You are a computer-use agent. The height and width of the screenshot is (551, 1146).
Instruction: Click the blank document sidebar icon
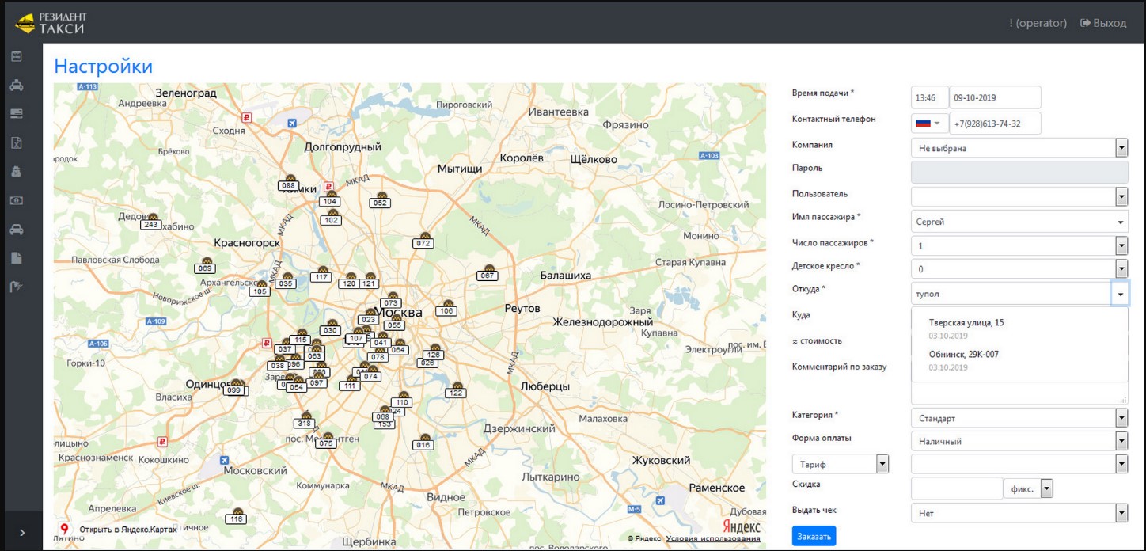tap(16, 258)
